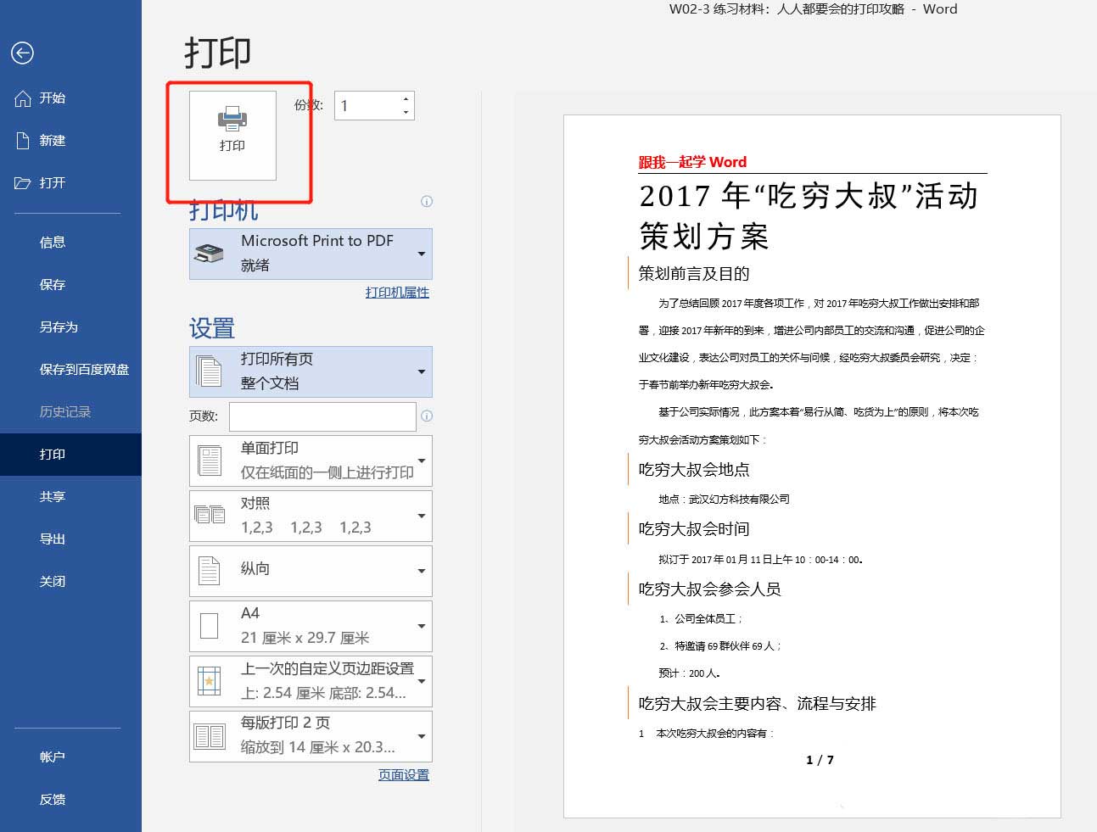This screenshot has width=1097, height=832.
Task: Open the 每版打印 2 页 dropdown
Action: click(311, 736)
